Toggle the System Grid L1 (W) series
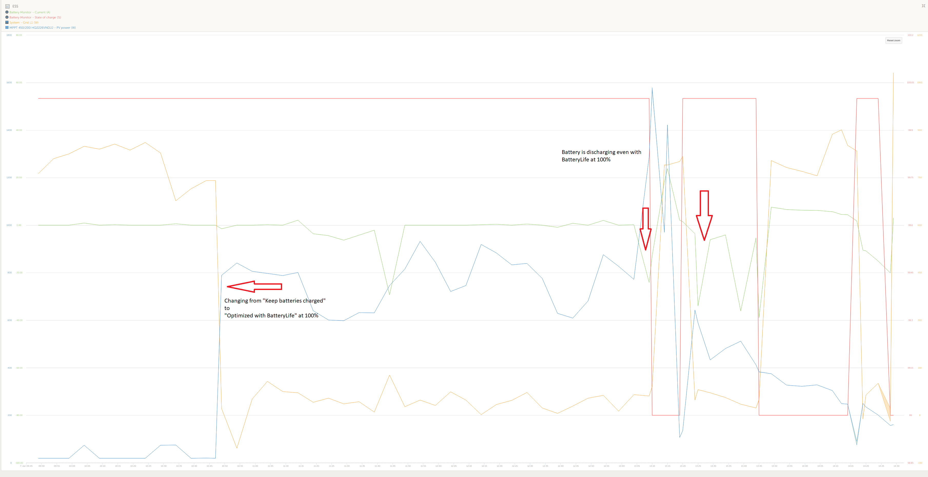The height and width of the screenshot is (477, 928). [x=24, y=22]
